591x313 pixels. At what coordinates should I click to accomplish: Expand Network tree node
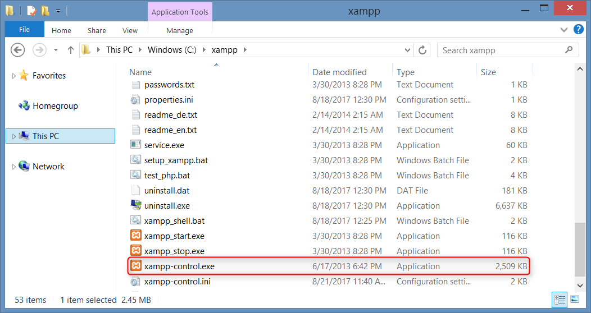click(x=13, y=167)
